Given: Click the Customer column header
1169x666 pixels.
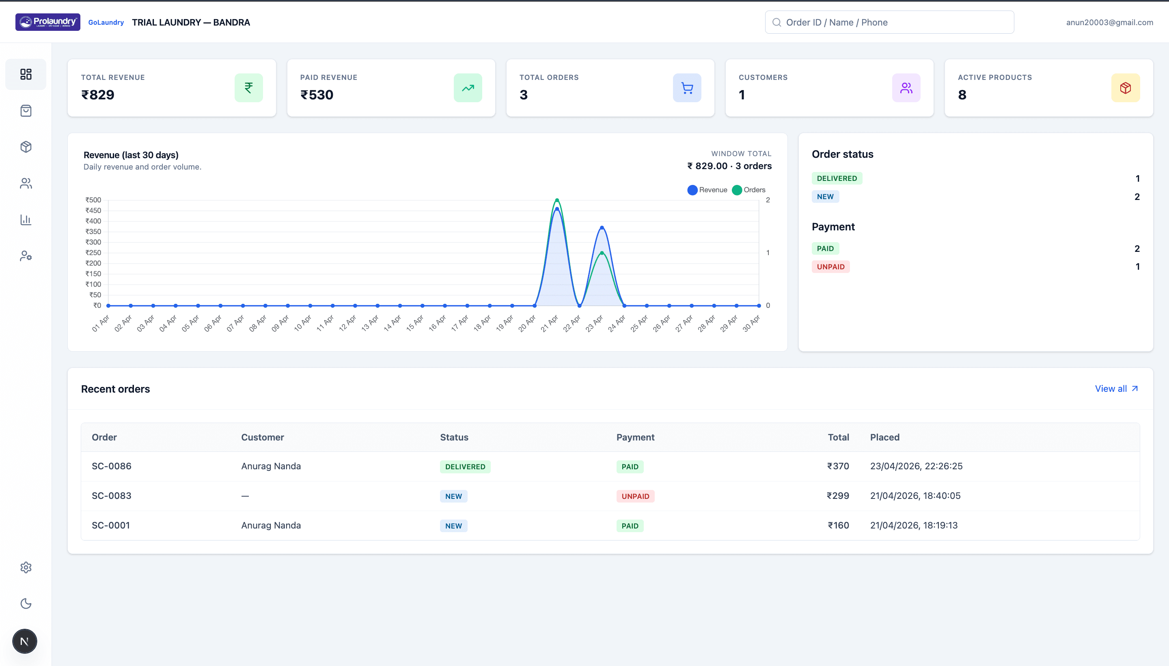Looking at the screenshot, I should 263,437.
